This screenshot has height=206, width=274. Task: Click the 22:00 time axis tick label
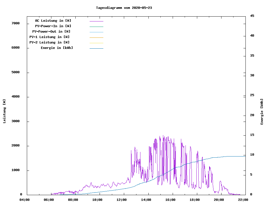[x=243, y=200]
